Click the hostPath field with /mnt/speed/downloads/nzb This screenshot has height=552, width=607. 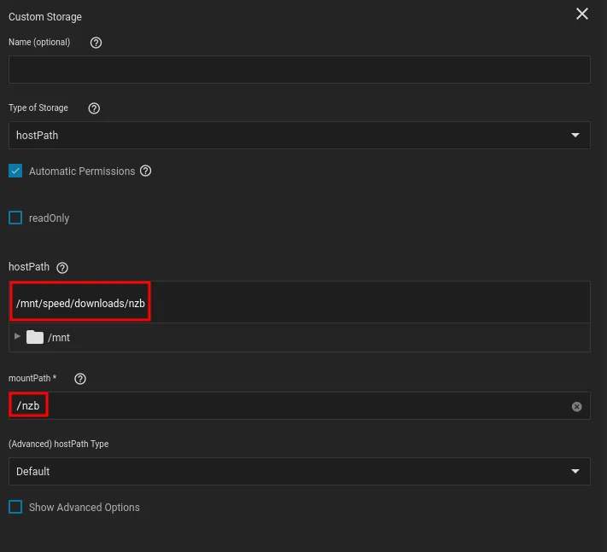click(300, 302)
